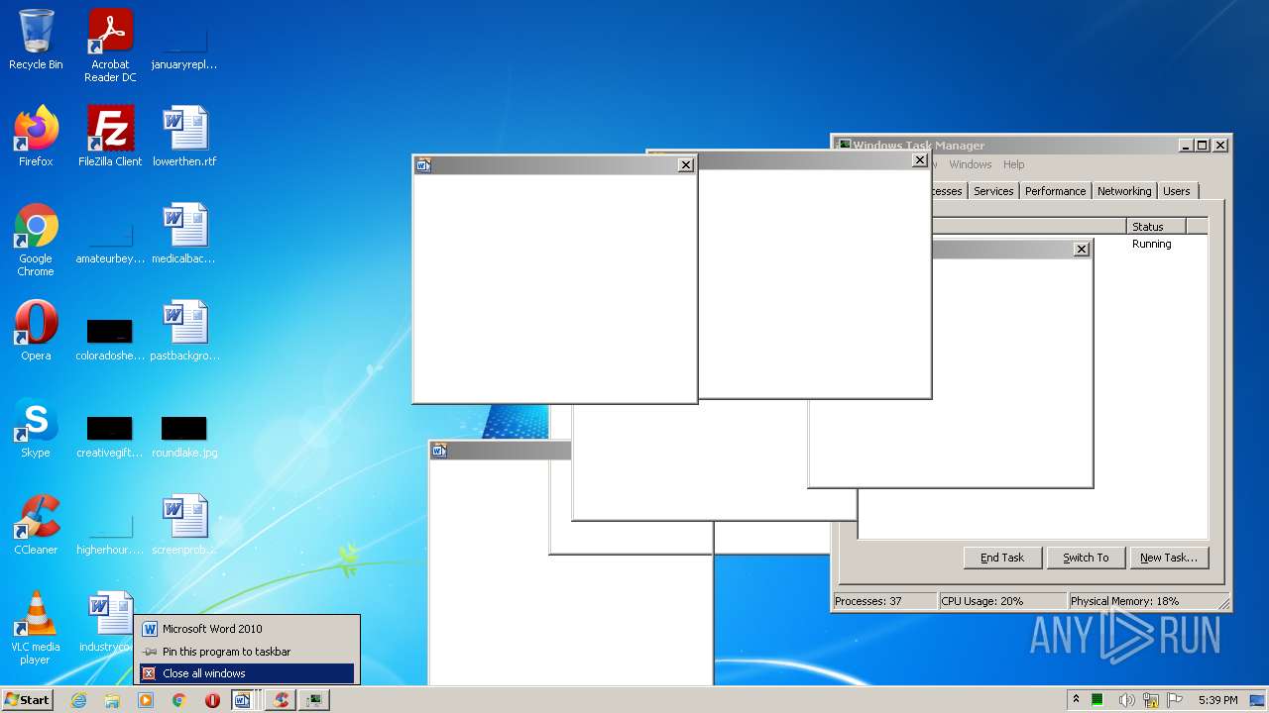The height and width of the screenshot is (713, 1269).
Task: Click the Chrome icon on taskbar
Action: [179, 700]
